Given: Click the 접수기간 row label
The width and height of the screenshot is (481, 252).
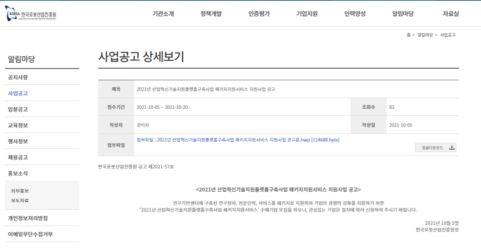Looking at the screenshot, I should coord(116,107).
